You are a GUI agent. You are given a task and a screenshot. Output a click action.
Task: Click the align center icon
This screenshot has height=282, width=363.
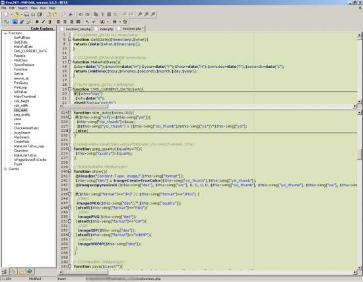[x=65, y=22]
